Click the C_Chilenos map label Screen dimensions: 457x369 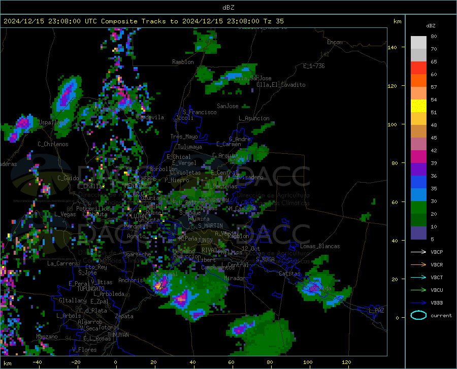[53, 144]
